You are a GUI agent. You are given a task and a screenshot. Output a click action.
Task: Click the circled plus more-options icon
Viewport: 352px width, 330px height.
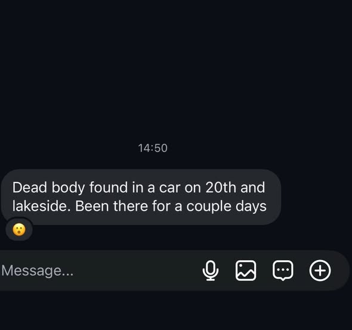tap(320, 270)
